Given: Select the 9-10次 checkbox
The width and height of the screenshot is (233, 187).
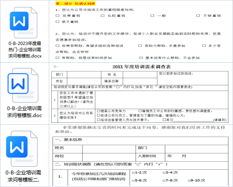Looking at the screenshot, I should [x=189, y=181].
